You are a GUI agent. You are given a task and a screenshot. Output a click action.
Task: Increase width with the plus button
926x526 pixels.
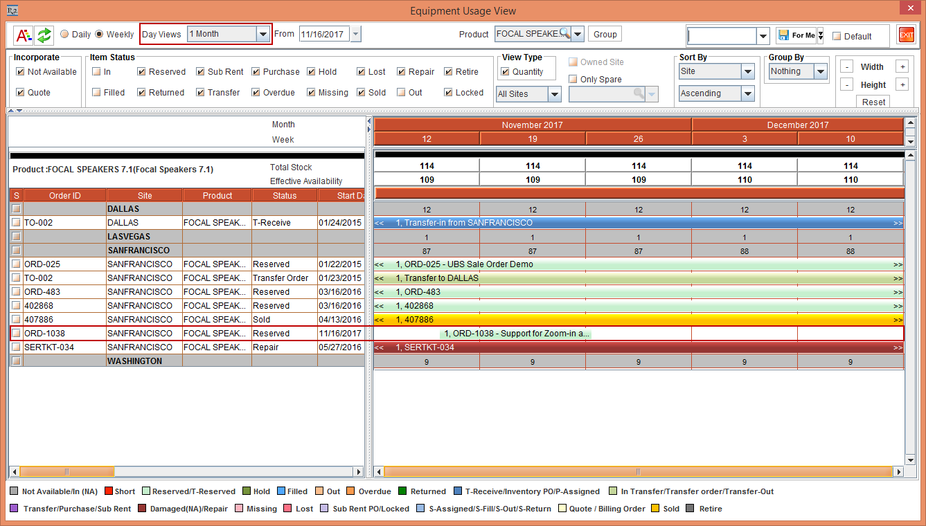click(x=901, y=67)
